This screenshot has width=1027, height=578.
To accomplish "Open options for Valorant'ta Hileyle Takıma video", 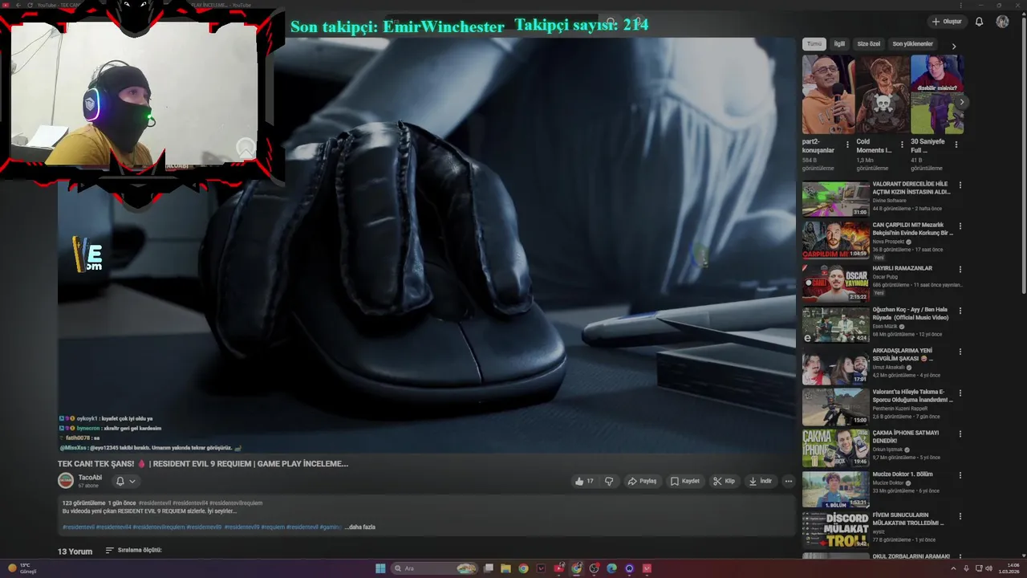I will click(960, 393).
